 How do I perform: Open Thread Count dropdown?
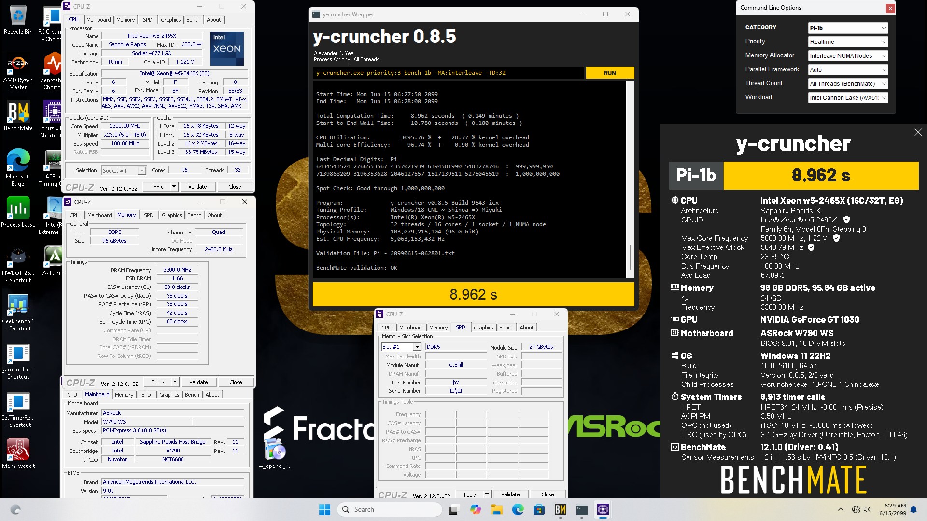point(848,83)
